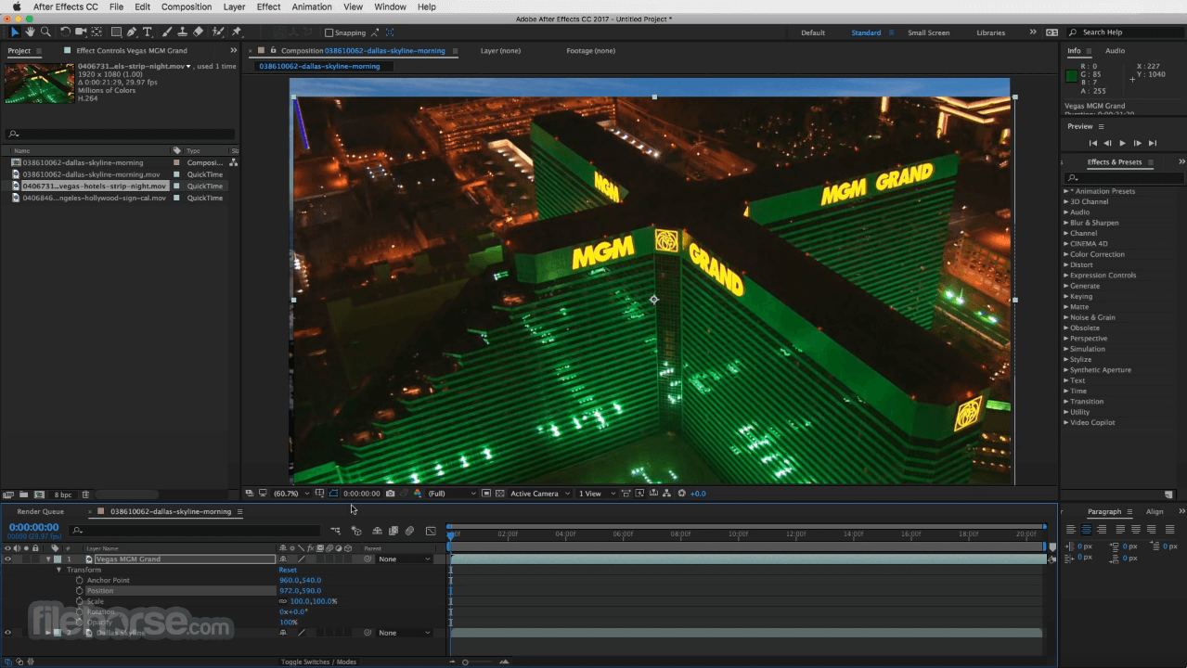Toggle Anchor Point stopwatch keyframing
Viewport: 1187px width, 668px height.
click(x=80, y=581)
